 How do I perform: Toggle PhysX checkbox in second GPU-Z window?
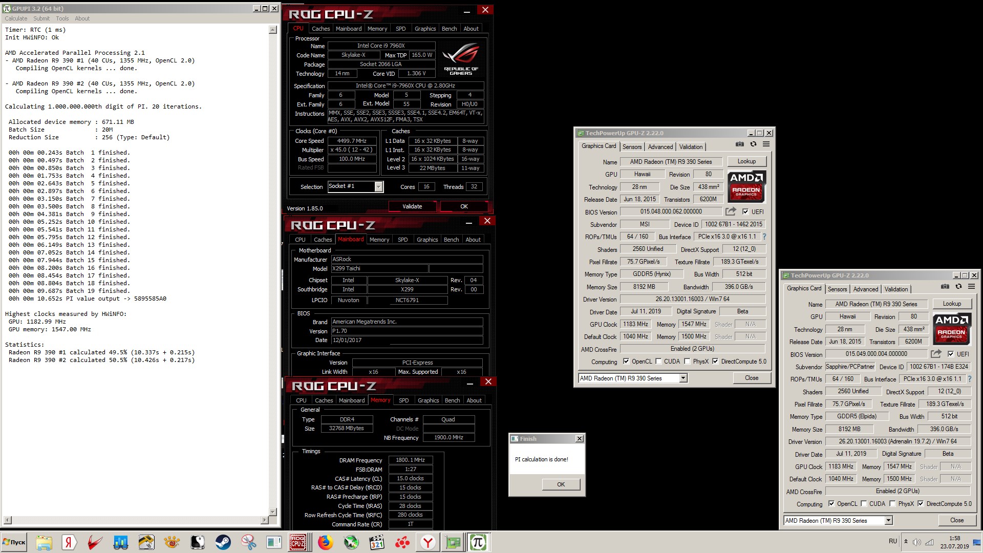[893, 504]
